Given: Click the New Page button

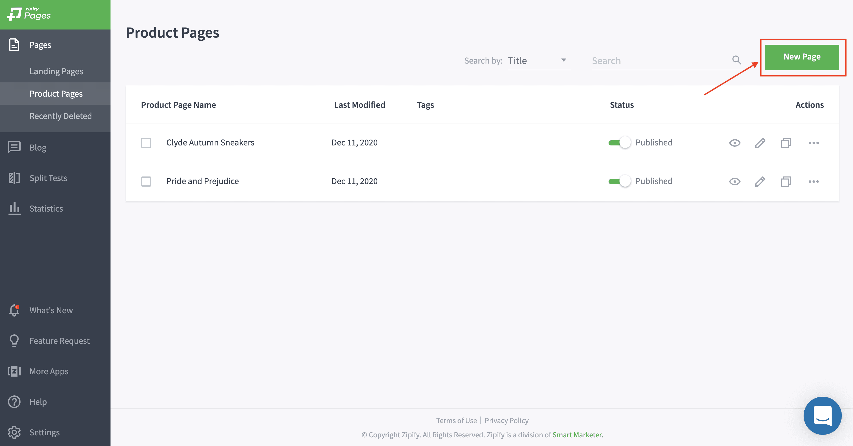Looking at the screenshot, I should tap(802, 57).
